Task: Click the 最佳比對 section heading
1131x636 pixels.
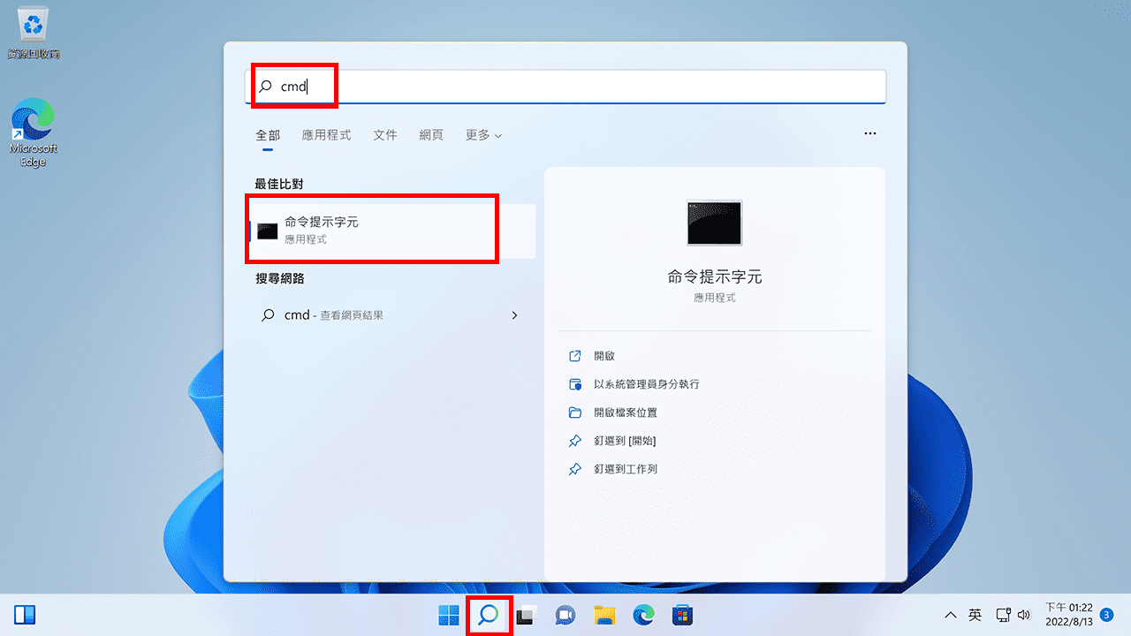Action: (x=278, y=184)
